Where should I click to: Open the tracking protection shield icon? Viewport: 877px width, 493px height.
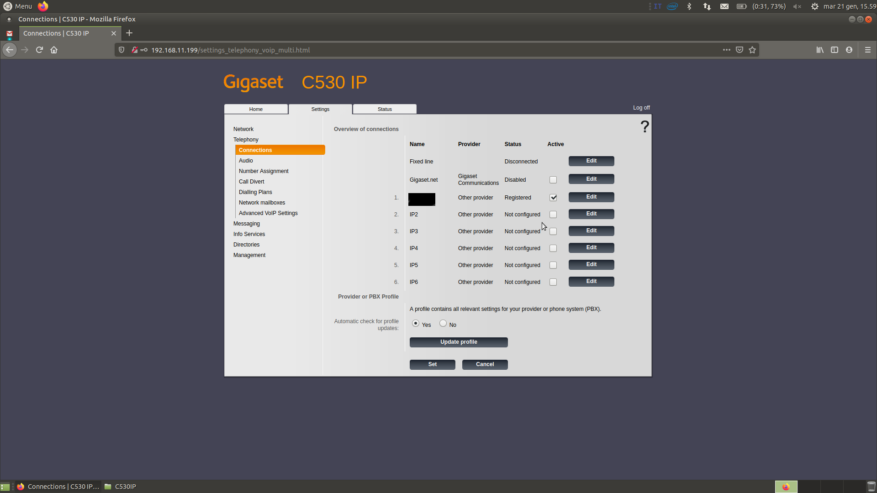coord(122,50)
